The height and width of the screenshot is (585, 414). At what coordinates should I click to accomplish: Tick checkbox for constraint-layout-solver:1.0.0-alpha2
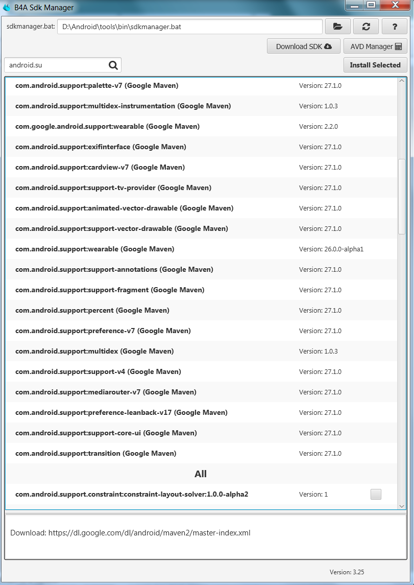click(376, 495)
